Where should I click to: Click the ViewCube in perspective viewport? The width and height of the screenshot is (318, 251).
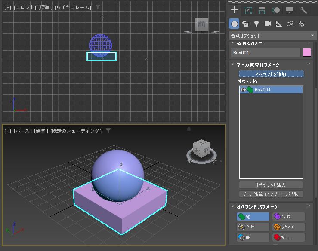click(x=201, y=148)
